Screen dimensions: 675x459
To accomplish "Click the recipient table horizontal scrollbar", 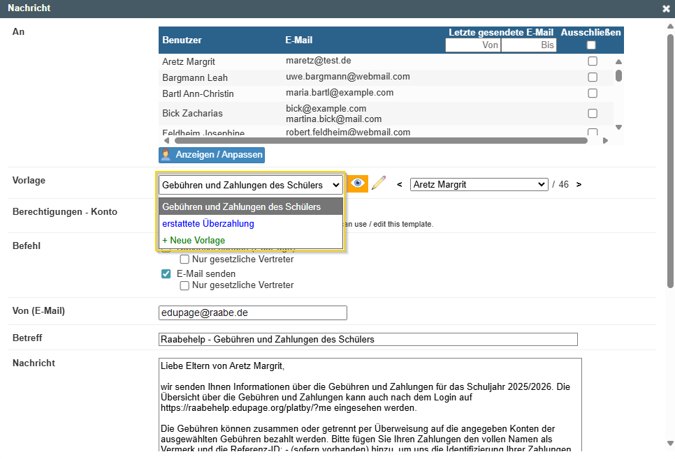I will [381, 140].
